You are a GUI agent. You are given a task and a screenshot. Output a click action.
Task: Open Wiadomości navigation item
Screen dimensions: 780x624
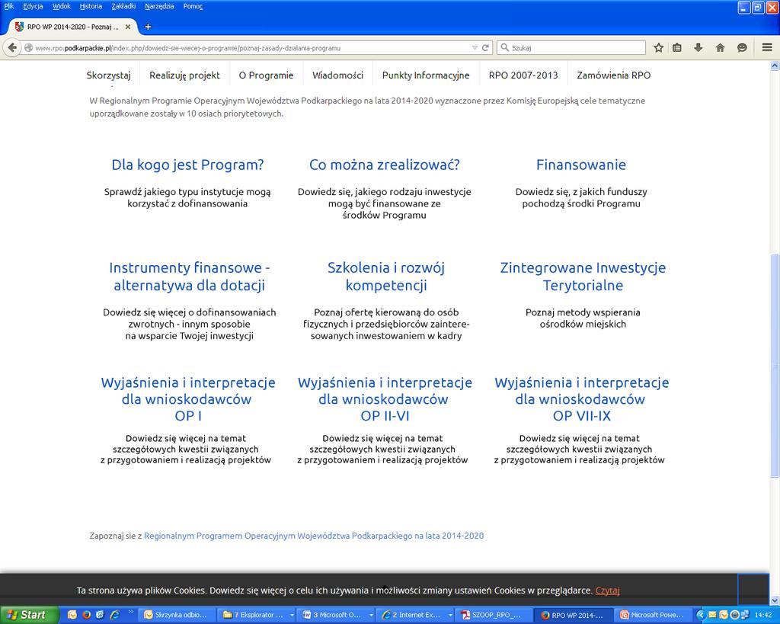337,75
